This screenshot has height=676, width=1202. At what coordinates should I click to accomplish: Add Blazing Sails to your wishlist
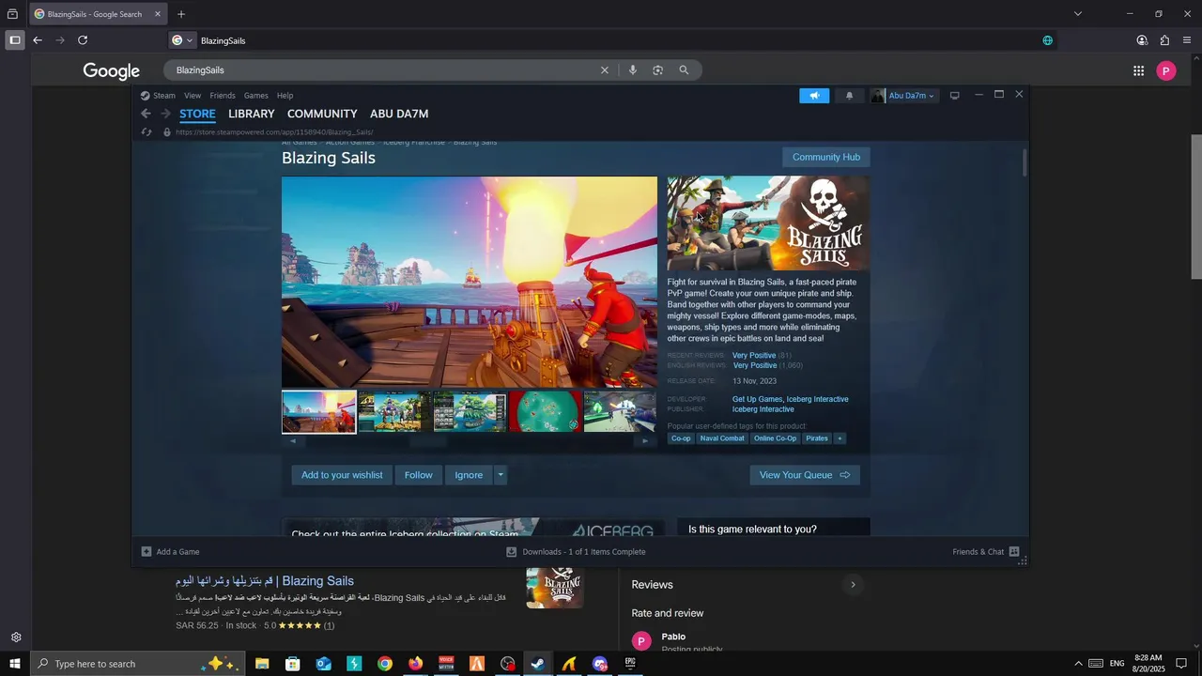pos(342,475)
